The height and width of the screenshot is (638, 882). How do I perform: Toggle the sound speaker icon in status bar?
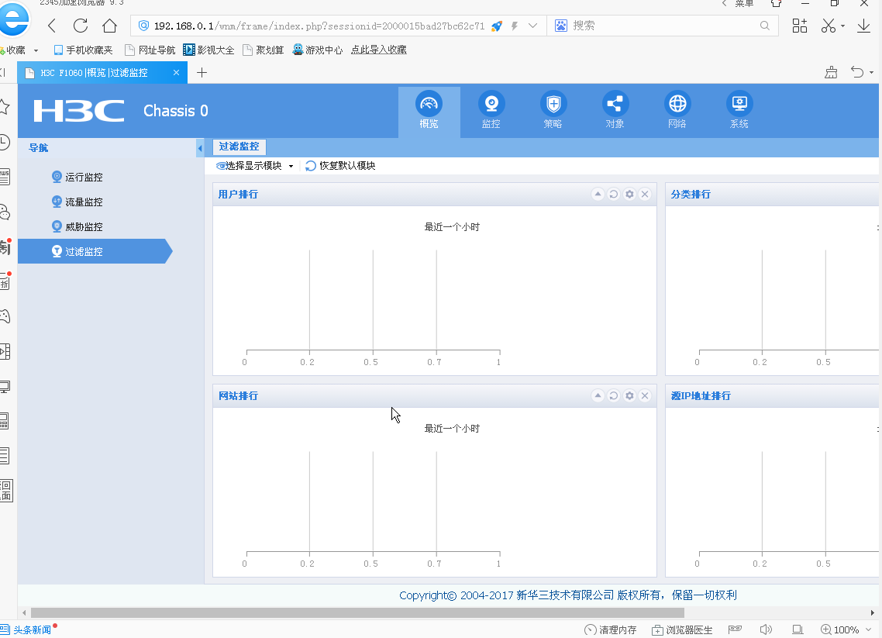click(766, 629)
